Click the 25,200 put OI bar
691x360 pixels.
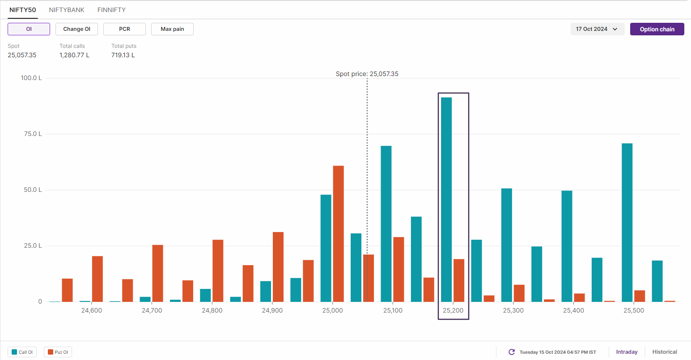459,280
